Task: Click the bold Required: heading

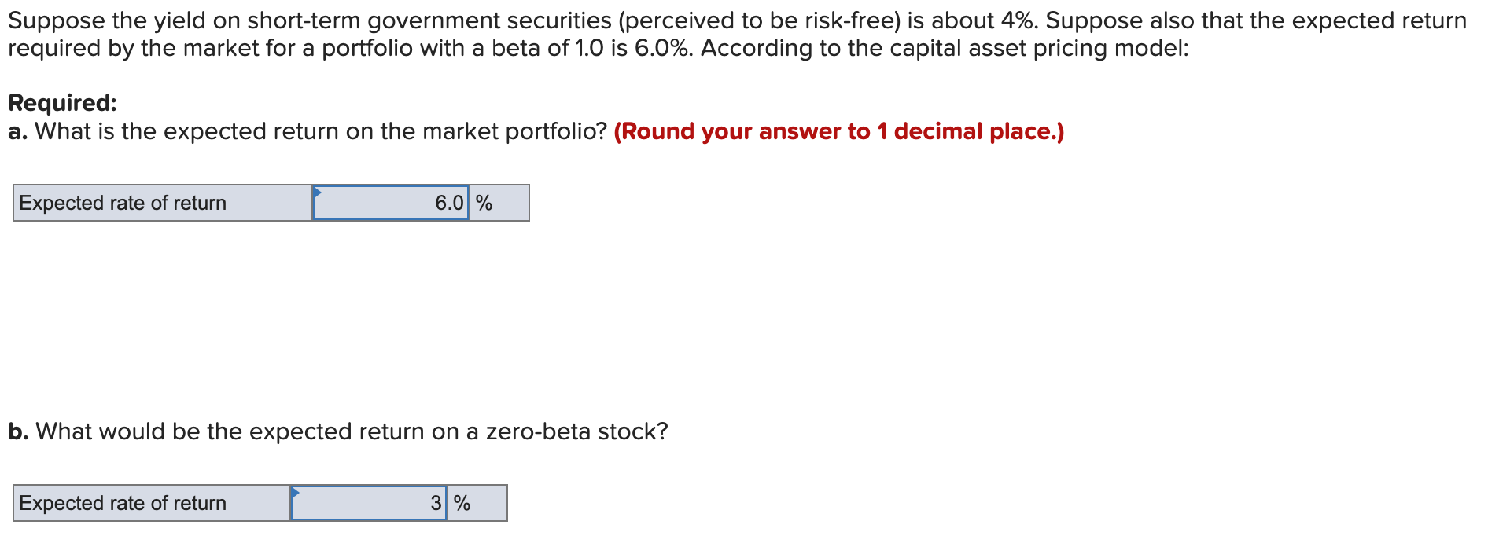Action: (62, 103)
